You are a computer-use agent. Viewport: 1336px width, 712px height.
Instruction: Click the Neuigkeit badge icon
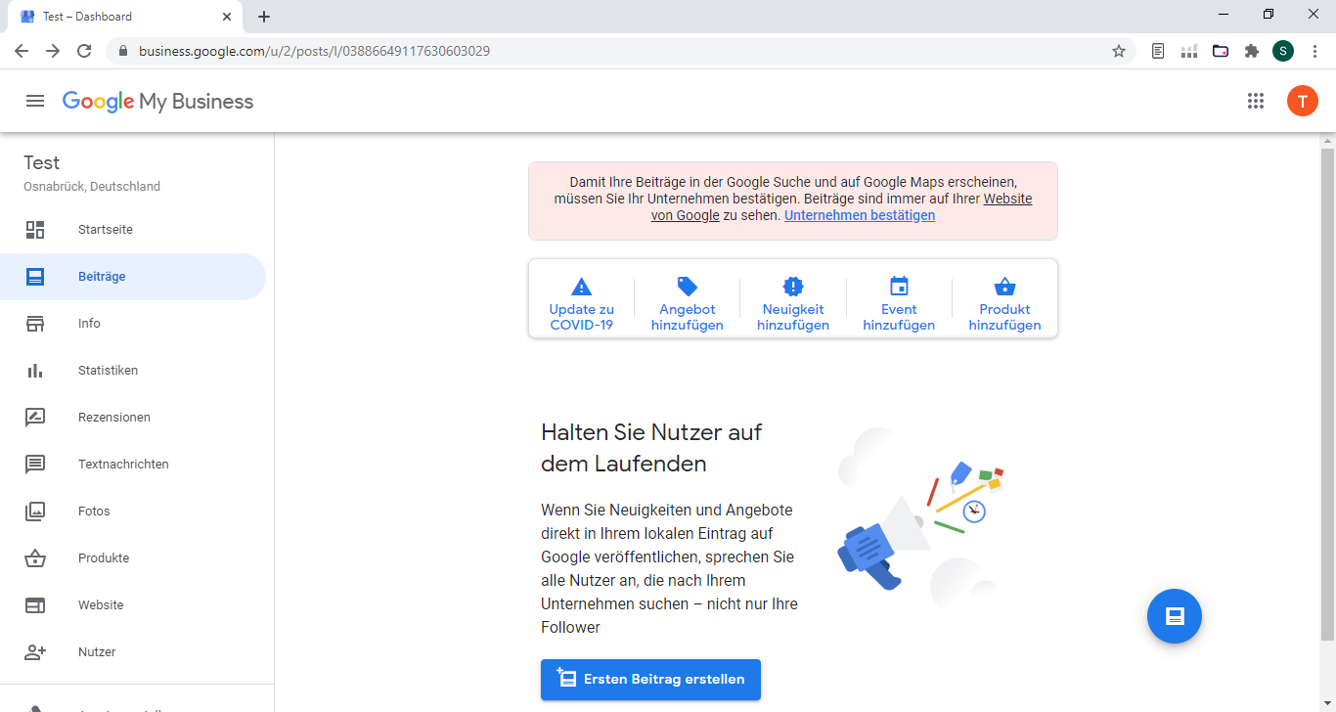[x=793, y=287]
